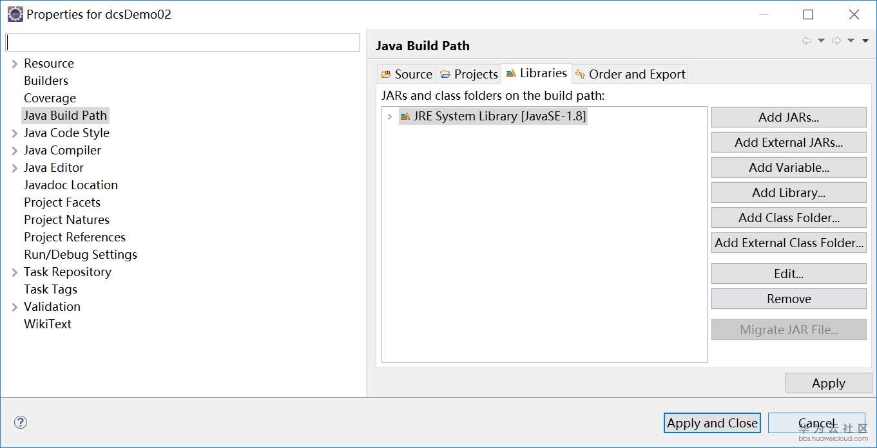Screen dimensions: 877x448
Task: Focus the filter text field
Action: click(183, 42)
